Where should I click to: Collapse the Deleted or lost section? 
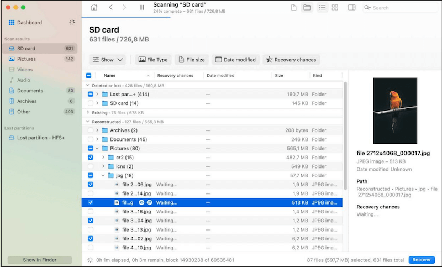[88, 85]
